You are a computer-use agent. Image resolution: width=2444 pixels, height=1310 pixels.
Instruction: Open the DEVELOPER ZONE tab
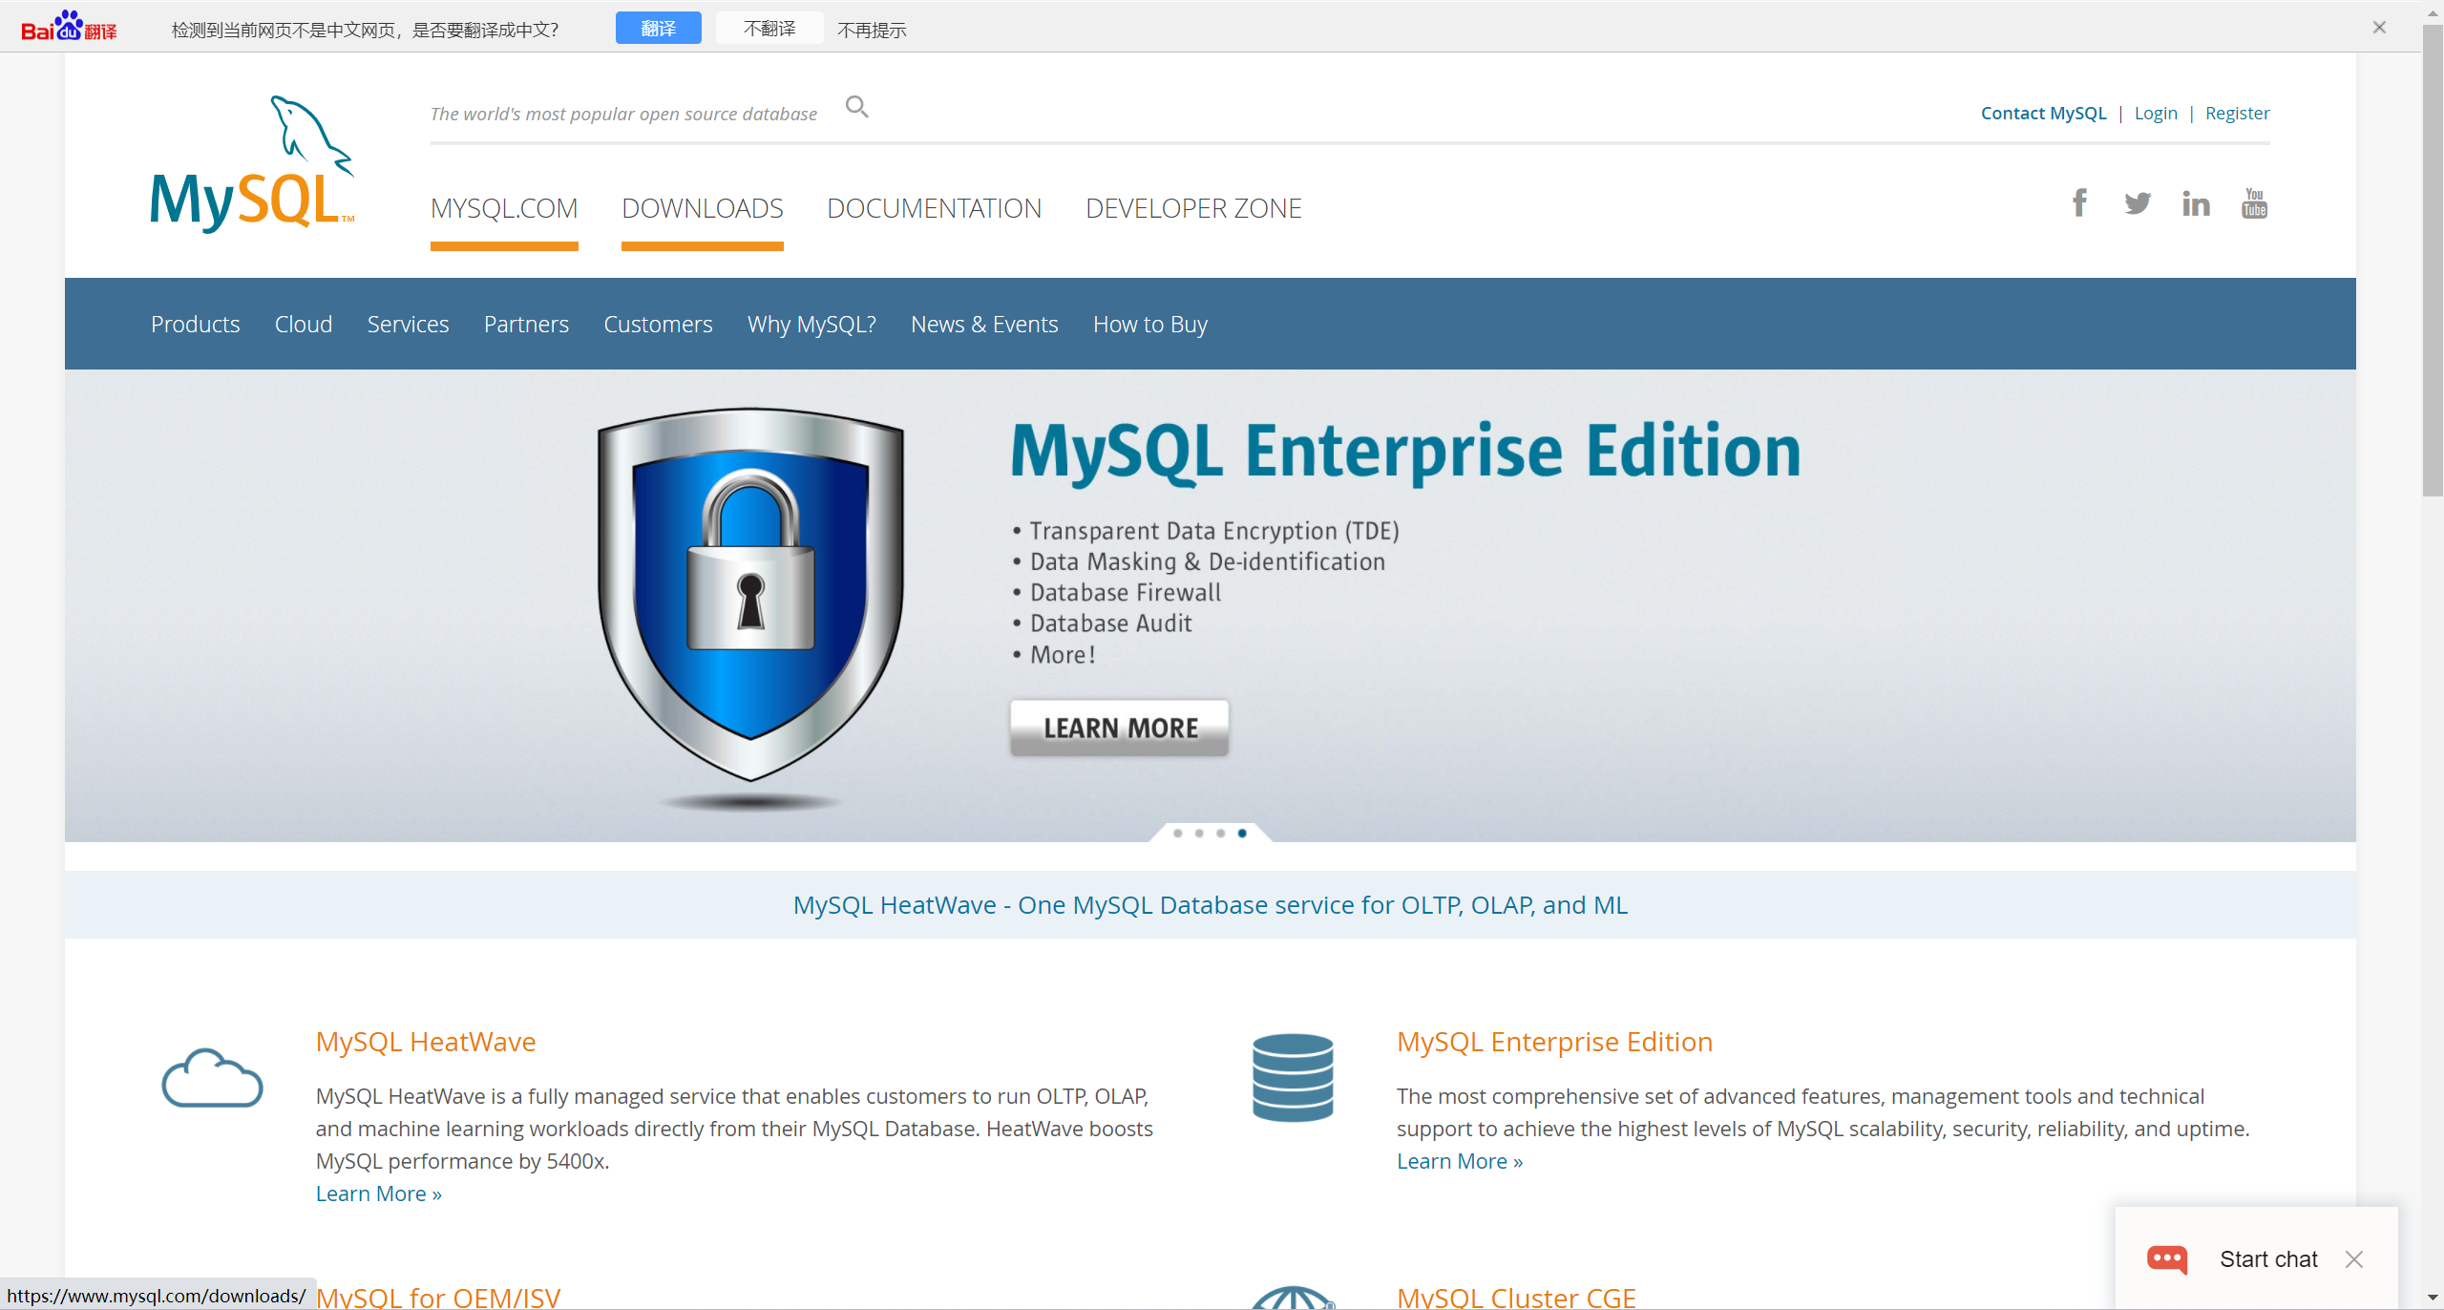[1193, 208]
